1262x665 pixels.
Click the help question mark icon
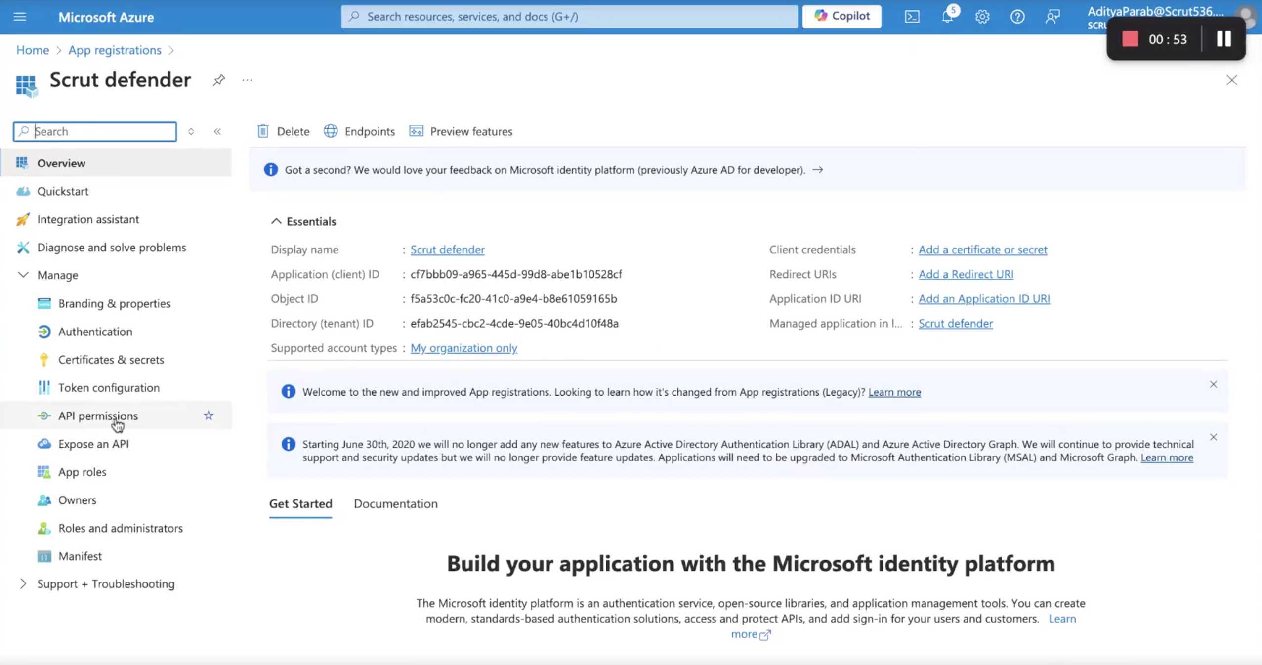point(1017,17)
